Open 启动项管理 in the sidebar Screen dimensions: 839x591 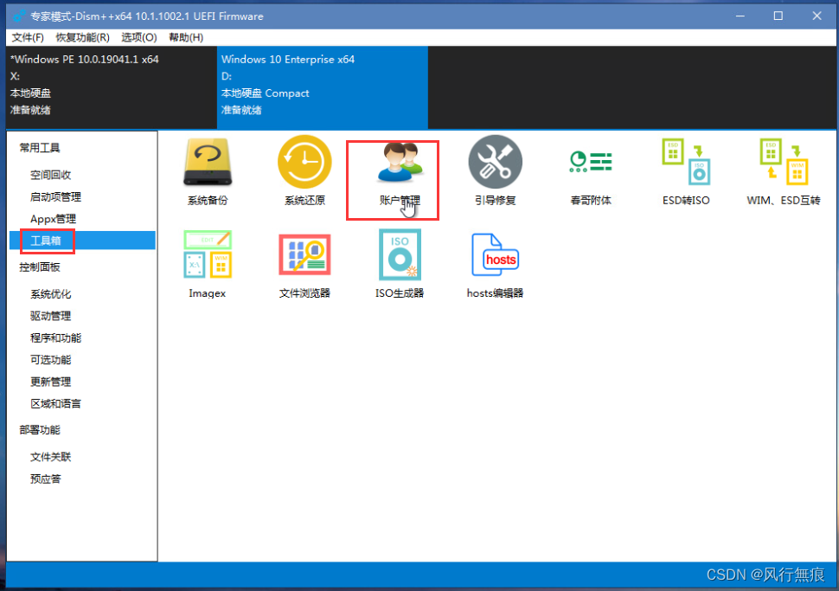[55, 197]
